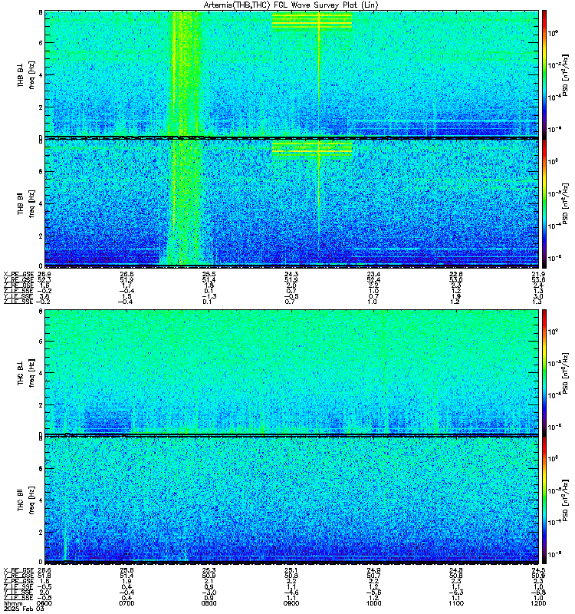This screenshot has height=614, width=575.
Task: Click the 6 Hz tick on the THC B⊥ axis
Action: [x=41, y=341]
